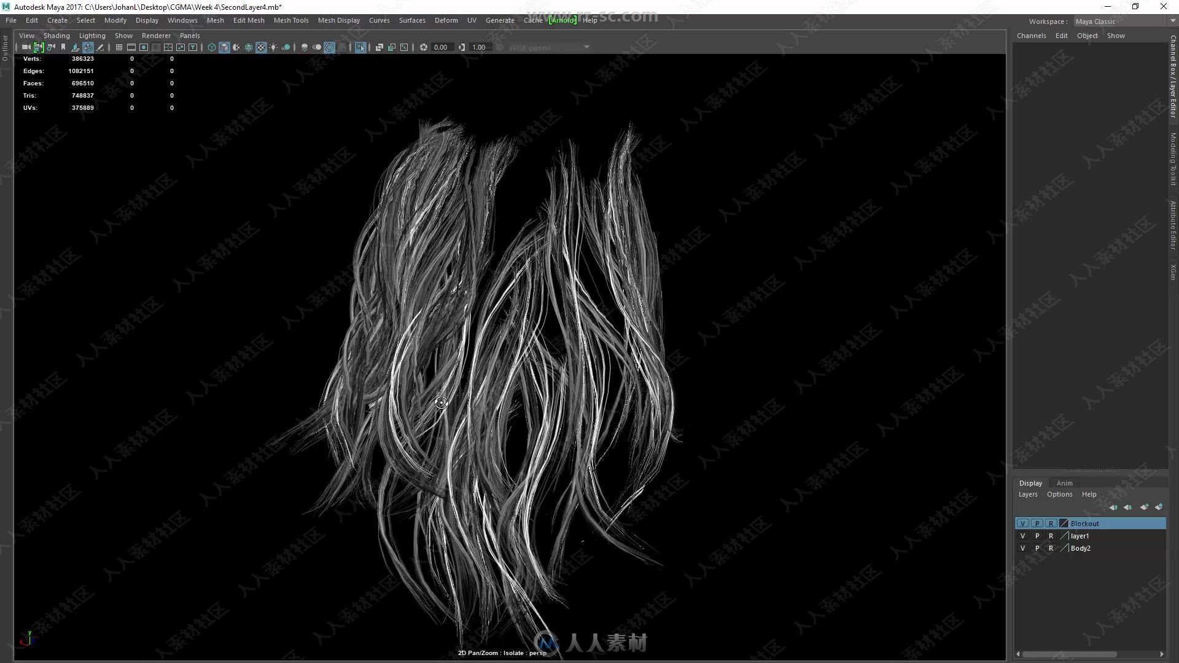Click the Bookmarks icon in panel toolbar
1179x663 pixels.
click(x=63, y=47)
